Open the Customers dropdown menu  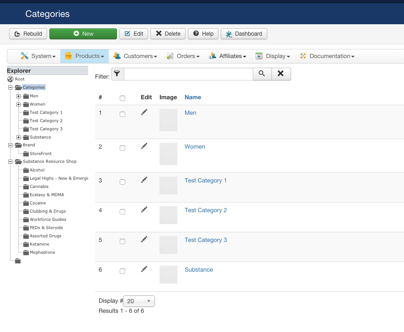coord(135,56)
